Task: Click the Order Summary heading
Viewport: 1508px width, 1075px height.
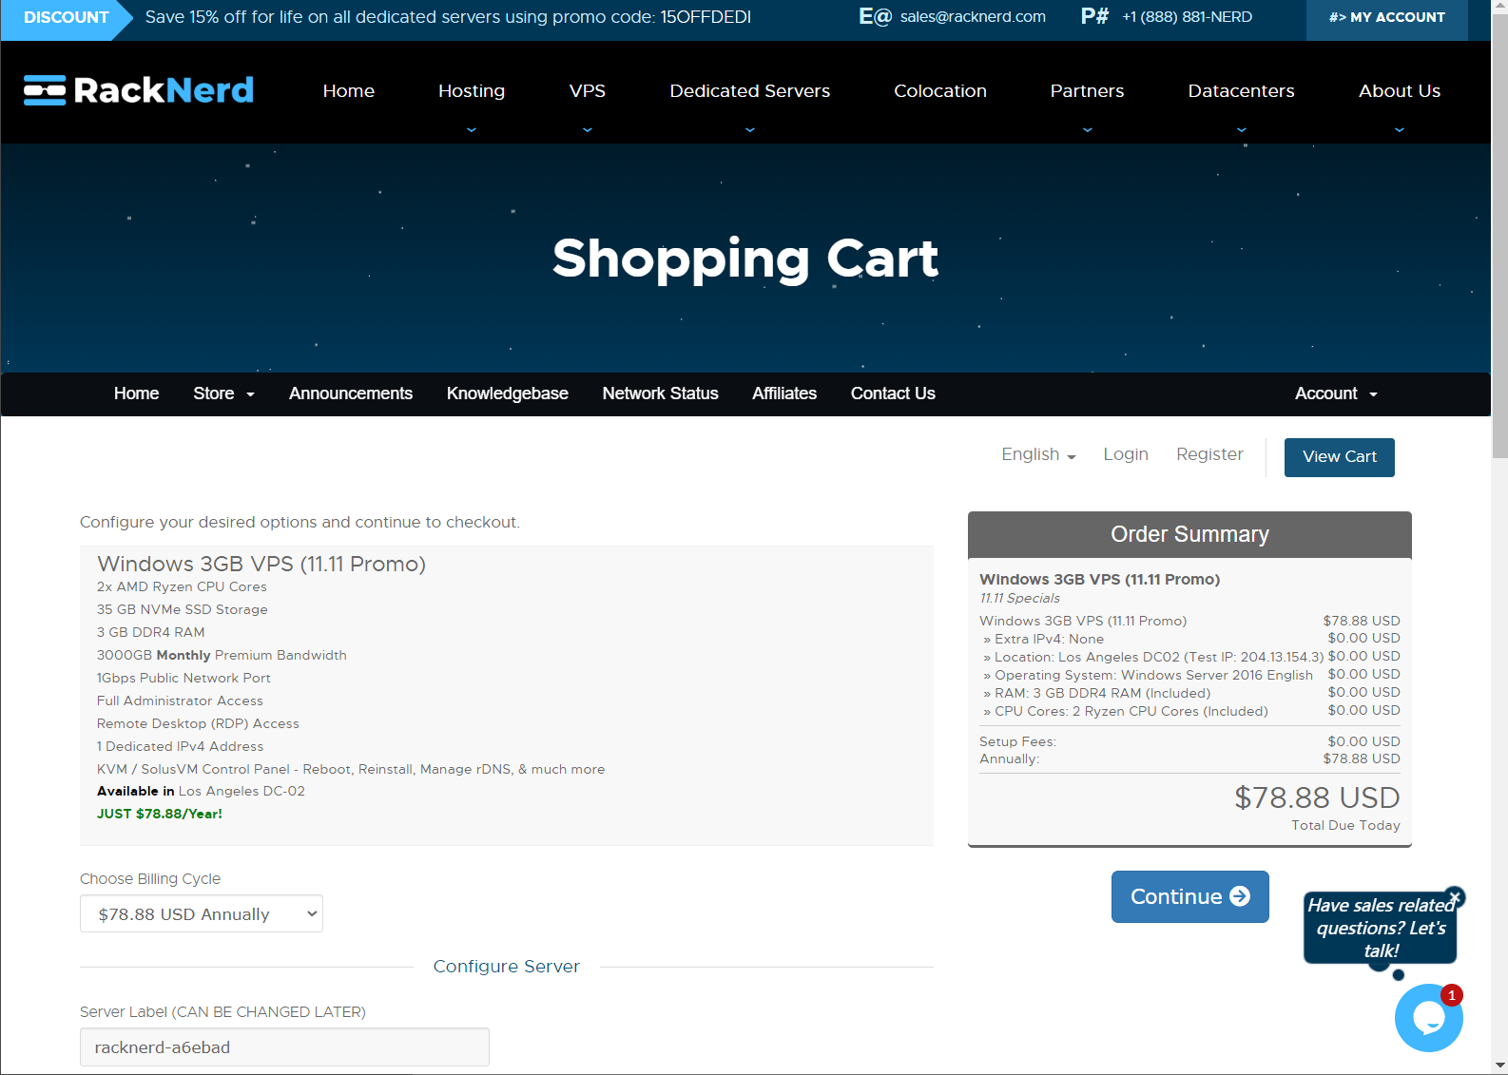Action: coord(1189,534)
